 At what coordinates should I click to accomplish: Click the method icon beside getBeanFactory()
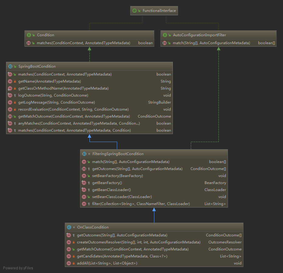pyautogui.click(x=84, y=183)
